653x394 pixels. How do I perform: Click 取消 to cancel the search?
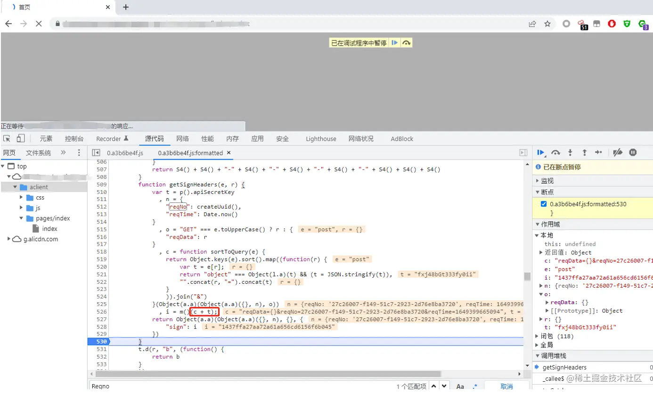click(506, 386)
